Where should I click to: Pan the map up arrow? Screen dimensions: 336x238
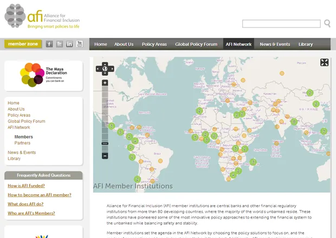point(105,64)
